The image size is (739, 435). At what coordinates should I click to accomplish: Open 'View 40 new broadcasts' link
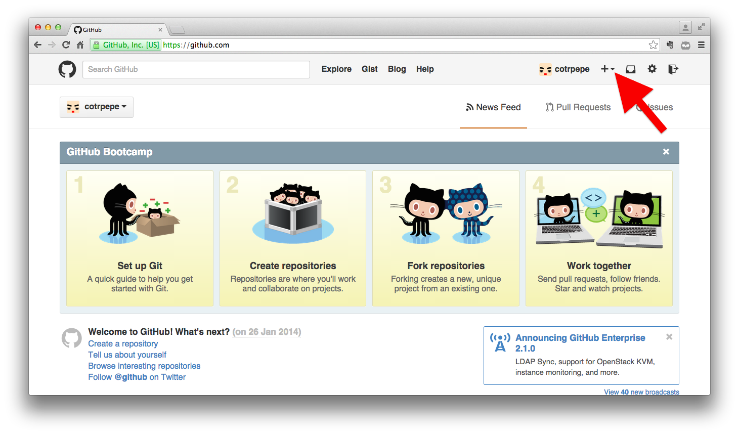[641, 391]
